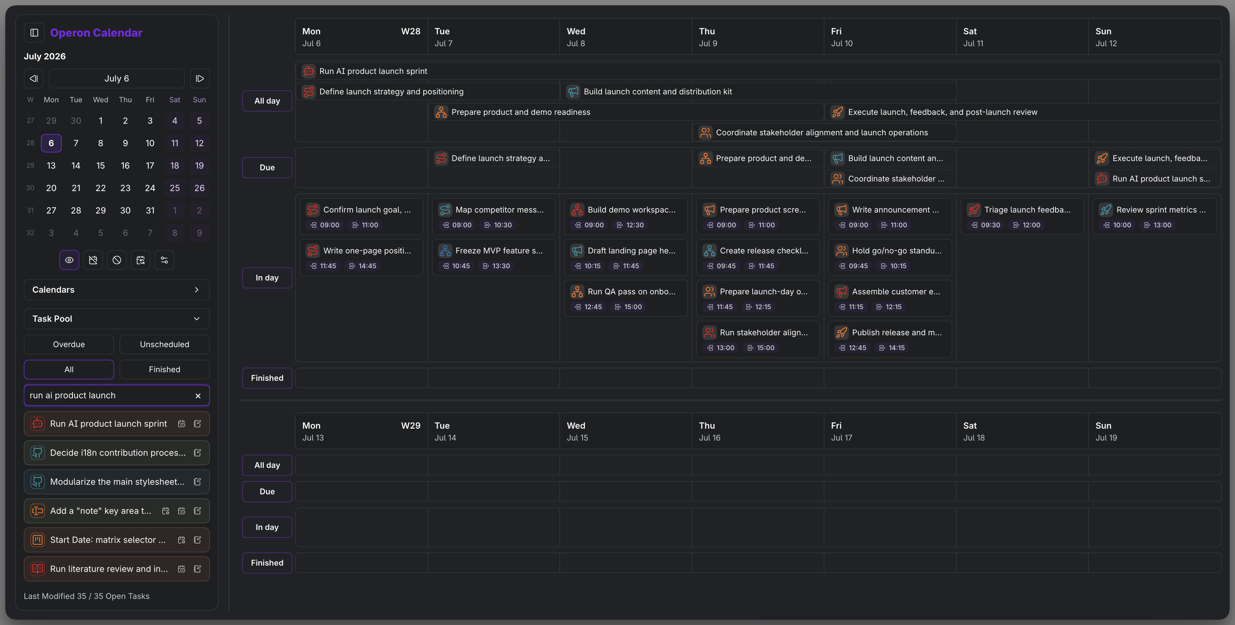This screenshot has height=625, width=1235.
Task: Select July 15 in the mini calendar
Action: [101, 165]
